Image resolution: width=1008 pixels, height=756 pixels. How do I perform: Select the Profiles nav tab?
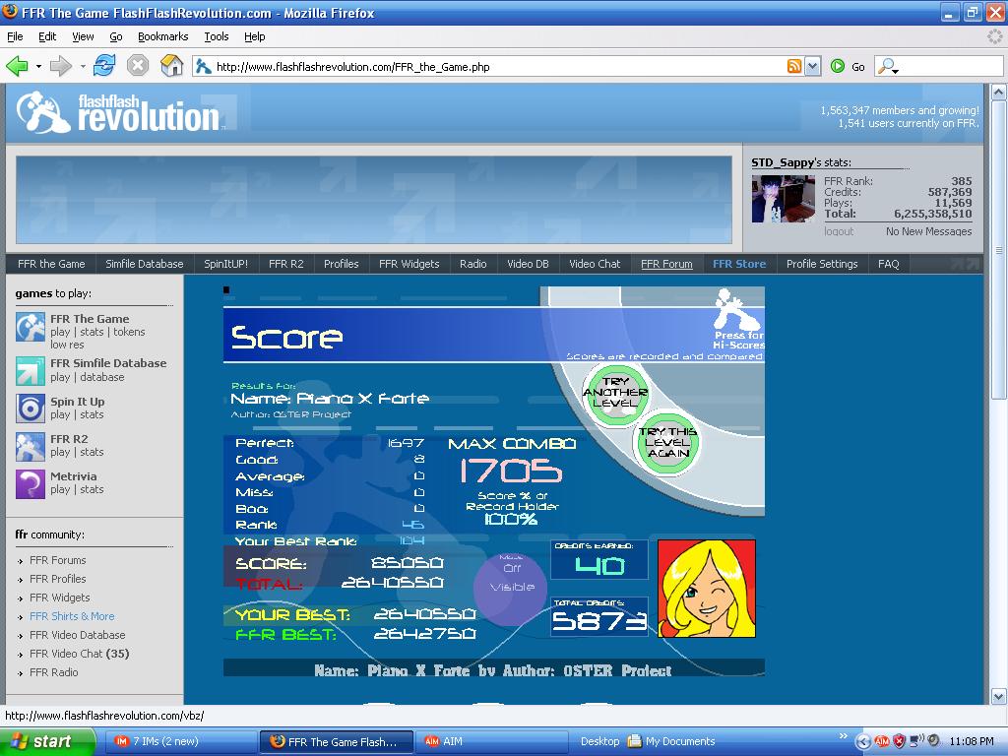[x=342, y=264]
